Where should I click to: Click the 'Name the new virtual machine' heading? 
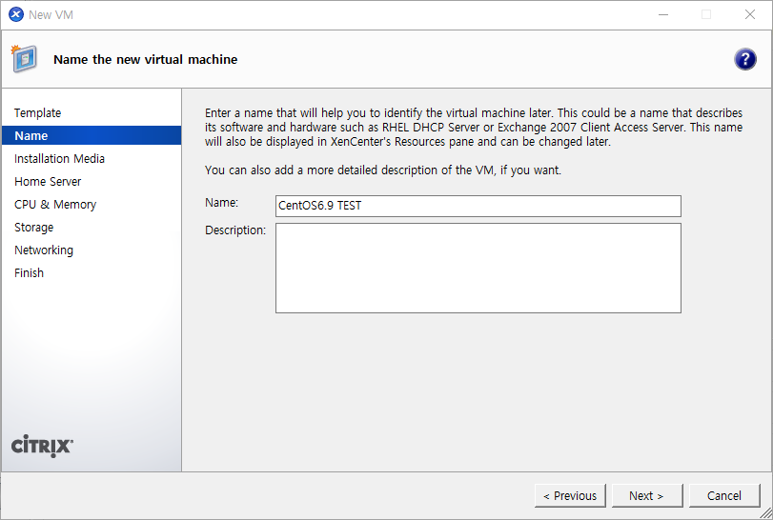tap(146, 60)
